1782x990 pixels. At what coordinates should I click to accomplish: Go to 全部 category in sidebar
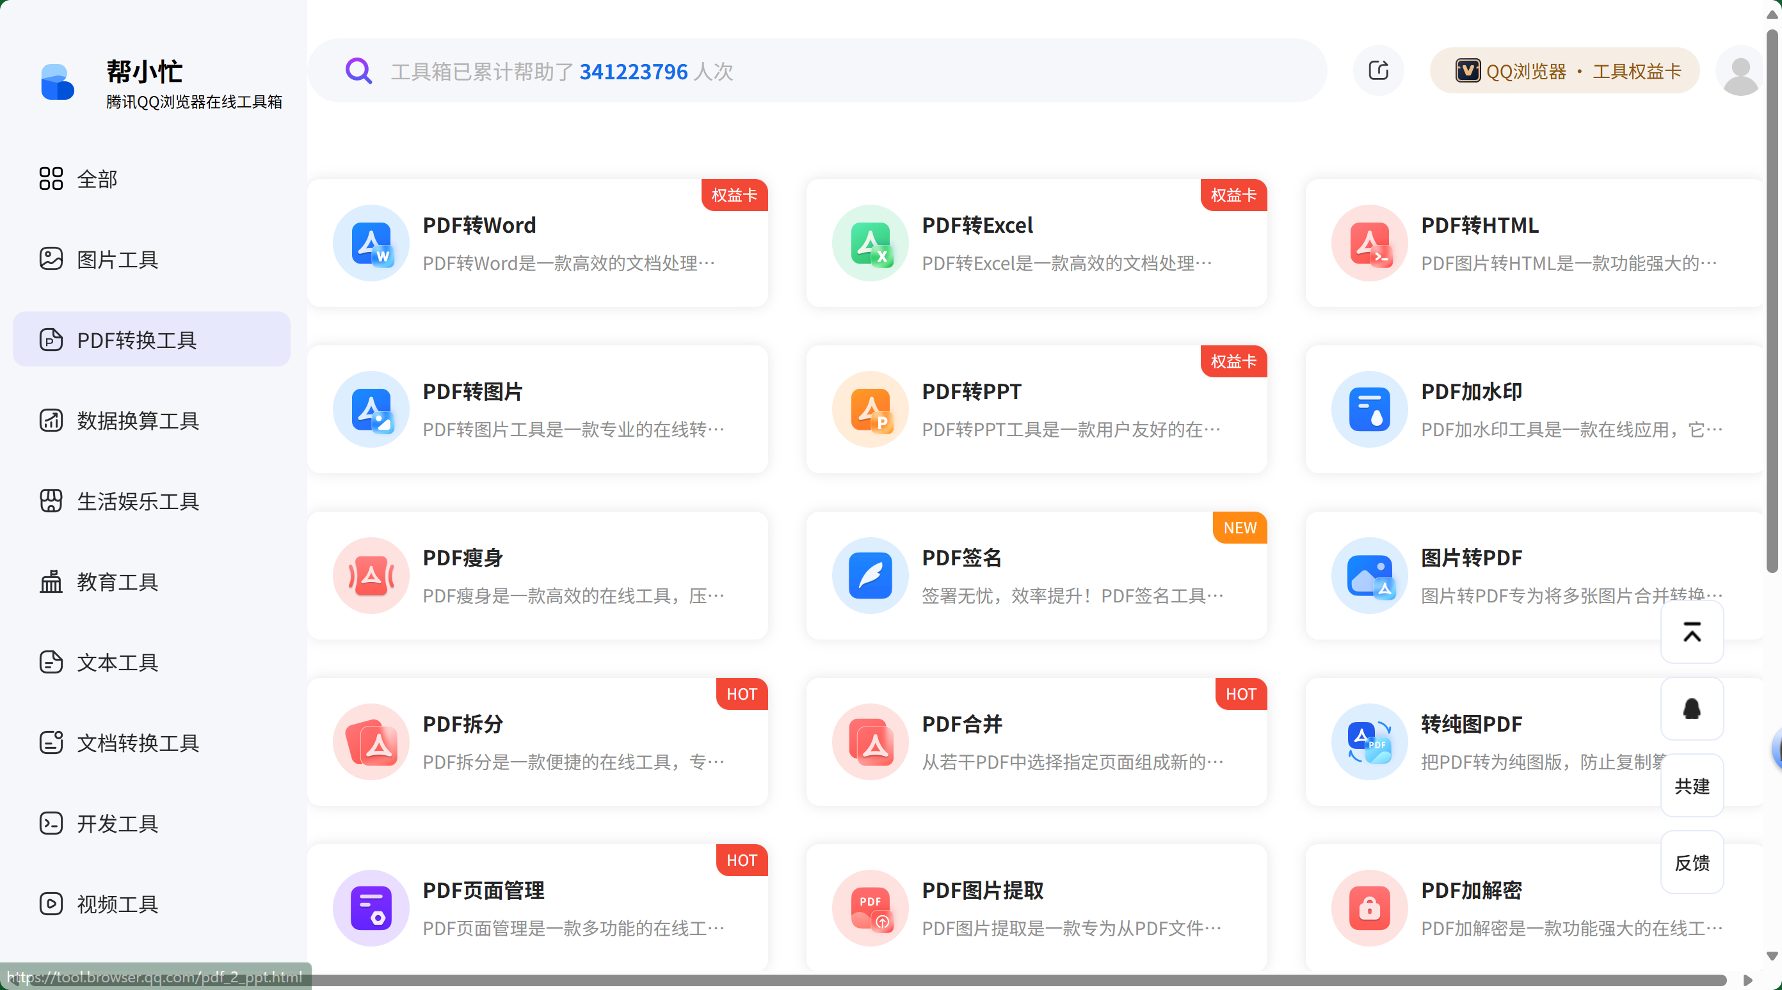(x=97, y=179)
